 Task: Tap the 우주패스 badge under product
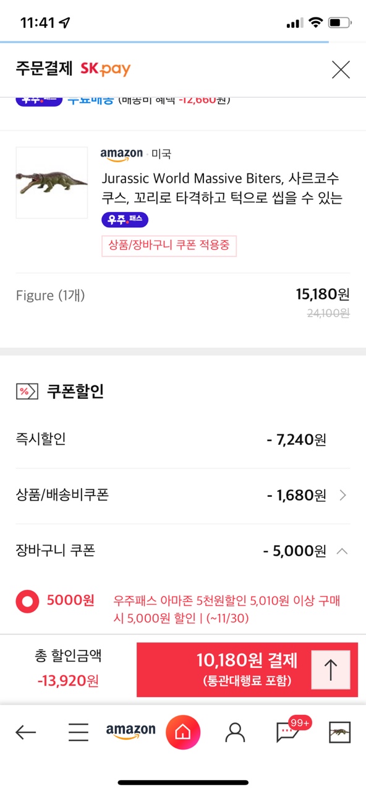[125, 220]
